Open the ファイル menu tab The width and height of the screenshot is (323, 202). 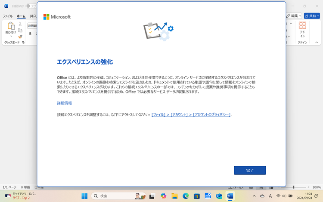8,16
